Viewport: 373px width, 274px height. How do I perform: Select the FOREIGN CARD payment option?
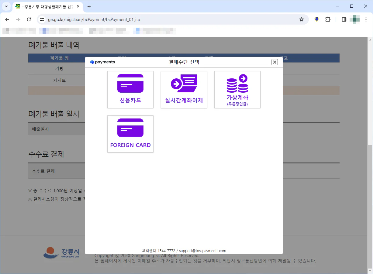click(130, 134)
